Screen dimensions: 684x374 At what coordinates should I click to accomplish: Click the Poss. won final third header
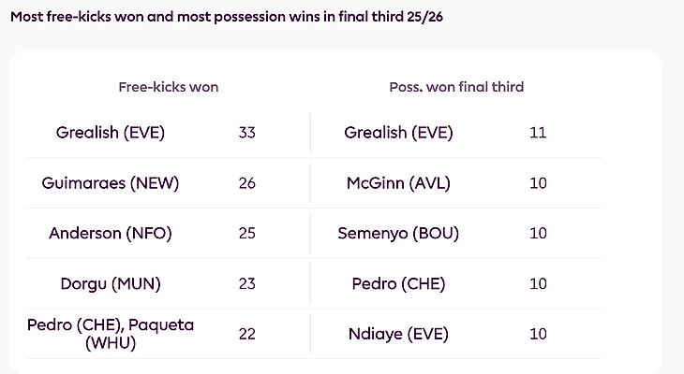pos(456,87)
